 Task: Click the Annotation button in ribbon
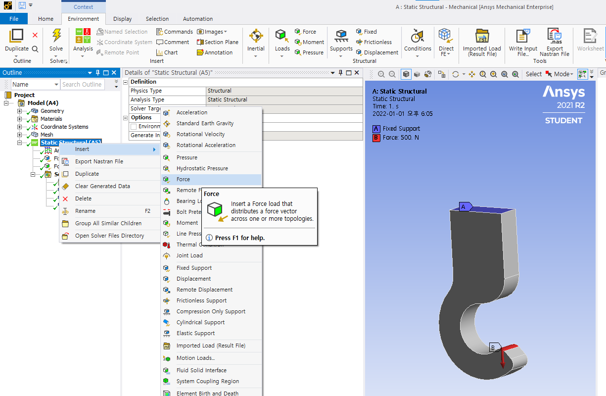click(215, 52)
